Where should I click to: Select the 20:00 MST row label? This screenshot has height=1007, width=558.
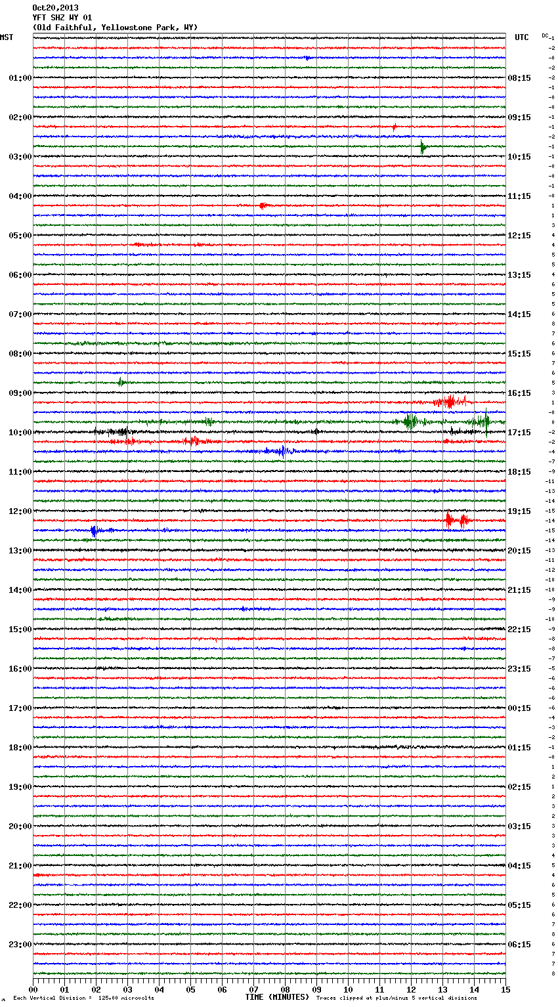(20, 826)
